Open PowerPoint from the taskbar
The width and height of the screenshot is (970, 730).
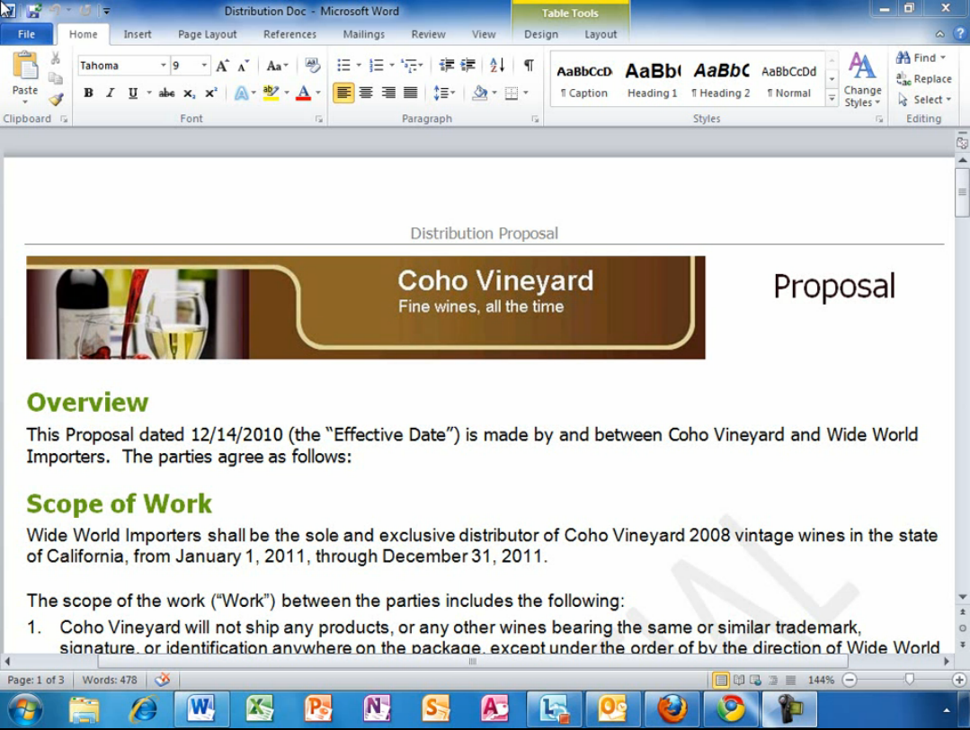(318, 709)
